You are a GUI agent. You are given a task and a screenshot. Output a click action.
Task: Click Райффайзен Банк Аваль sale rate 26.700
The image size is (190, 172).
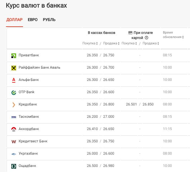[x=109, y=67]
